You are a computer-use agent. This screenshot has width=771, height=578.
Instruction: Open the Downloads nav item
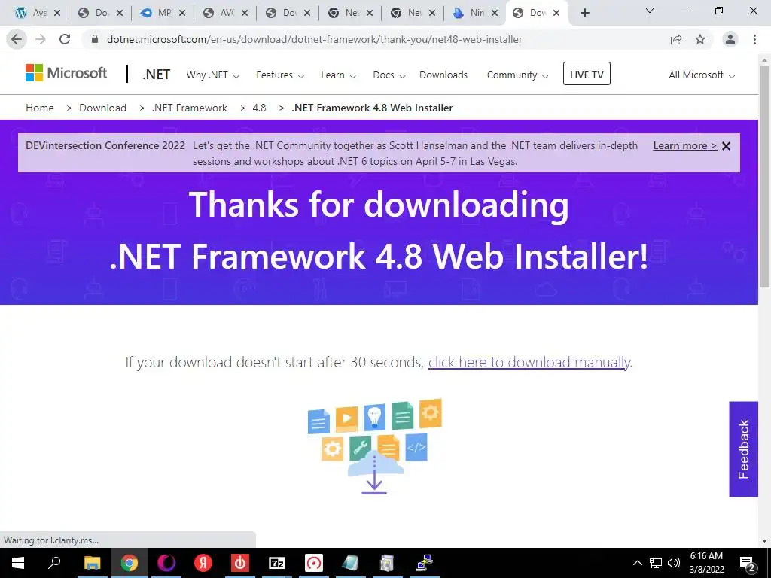pos(443,75)
